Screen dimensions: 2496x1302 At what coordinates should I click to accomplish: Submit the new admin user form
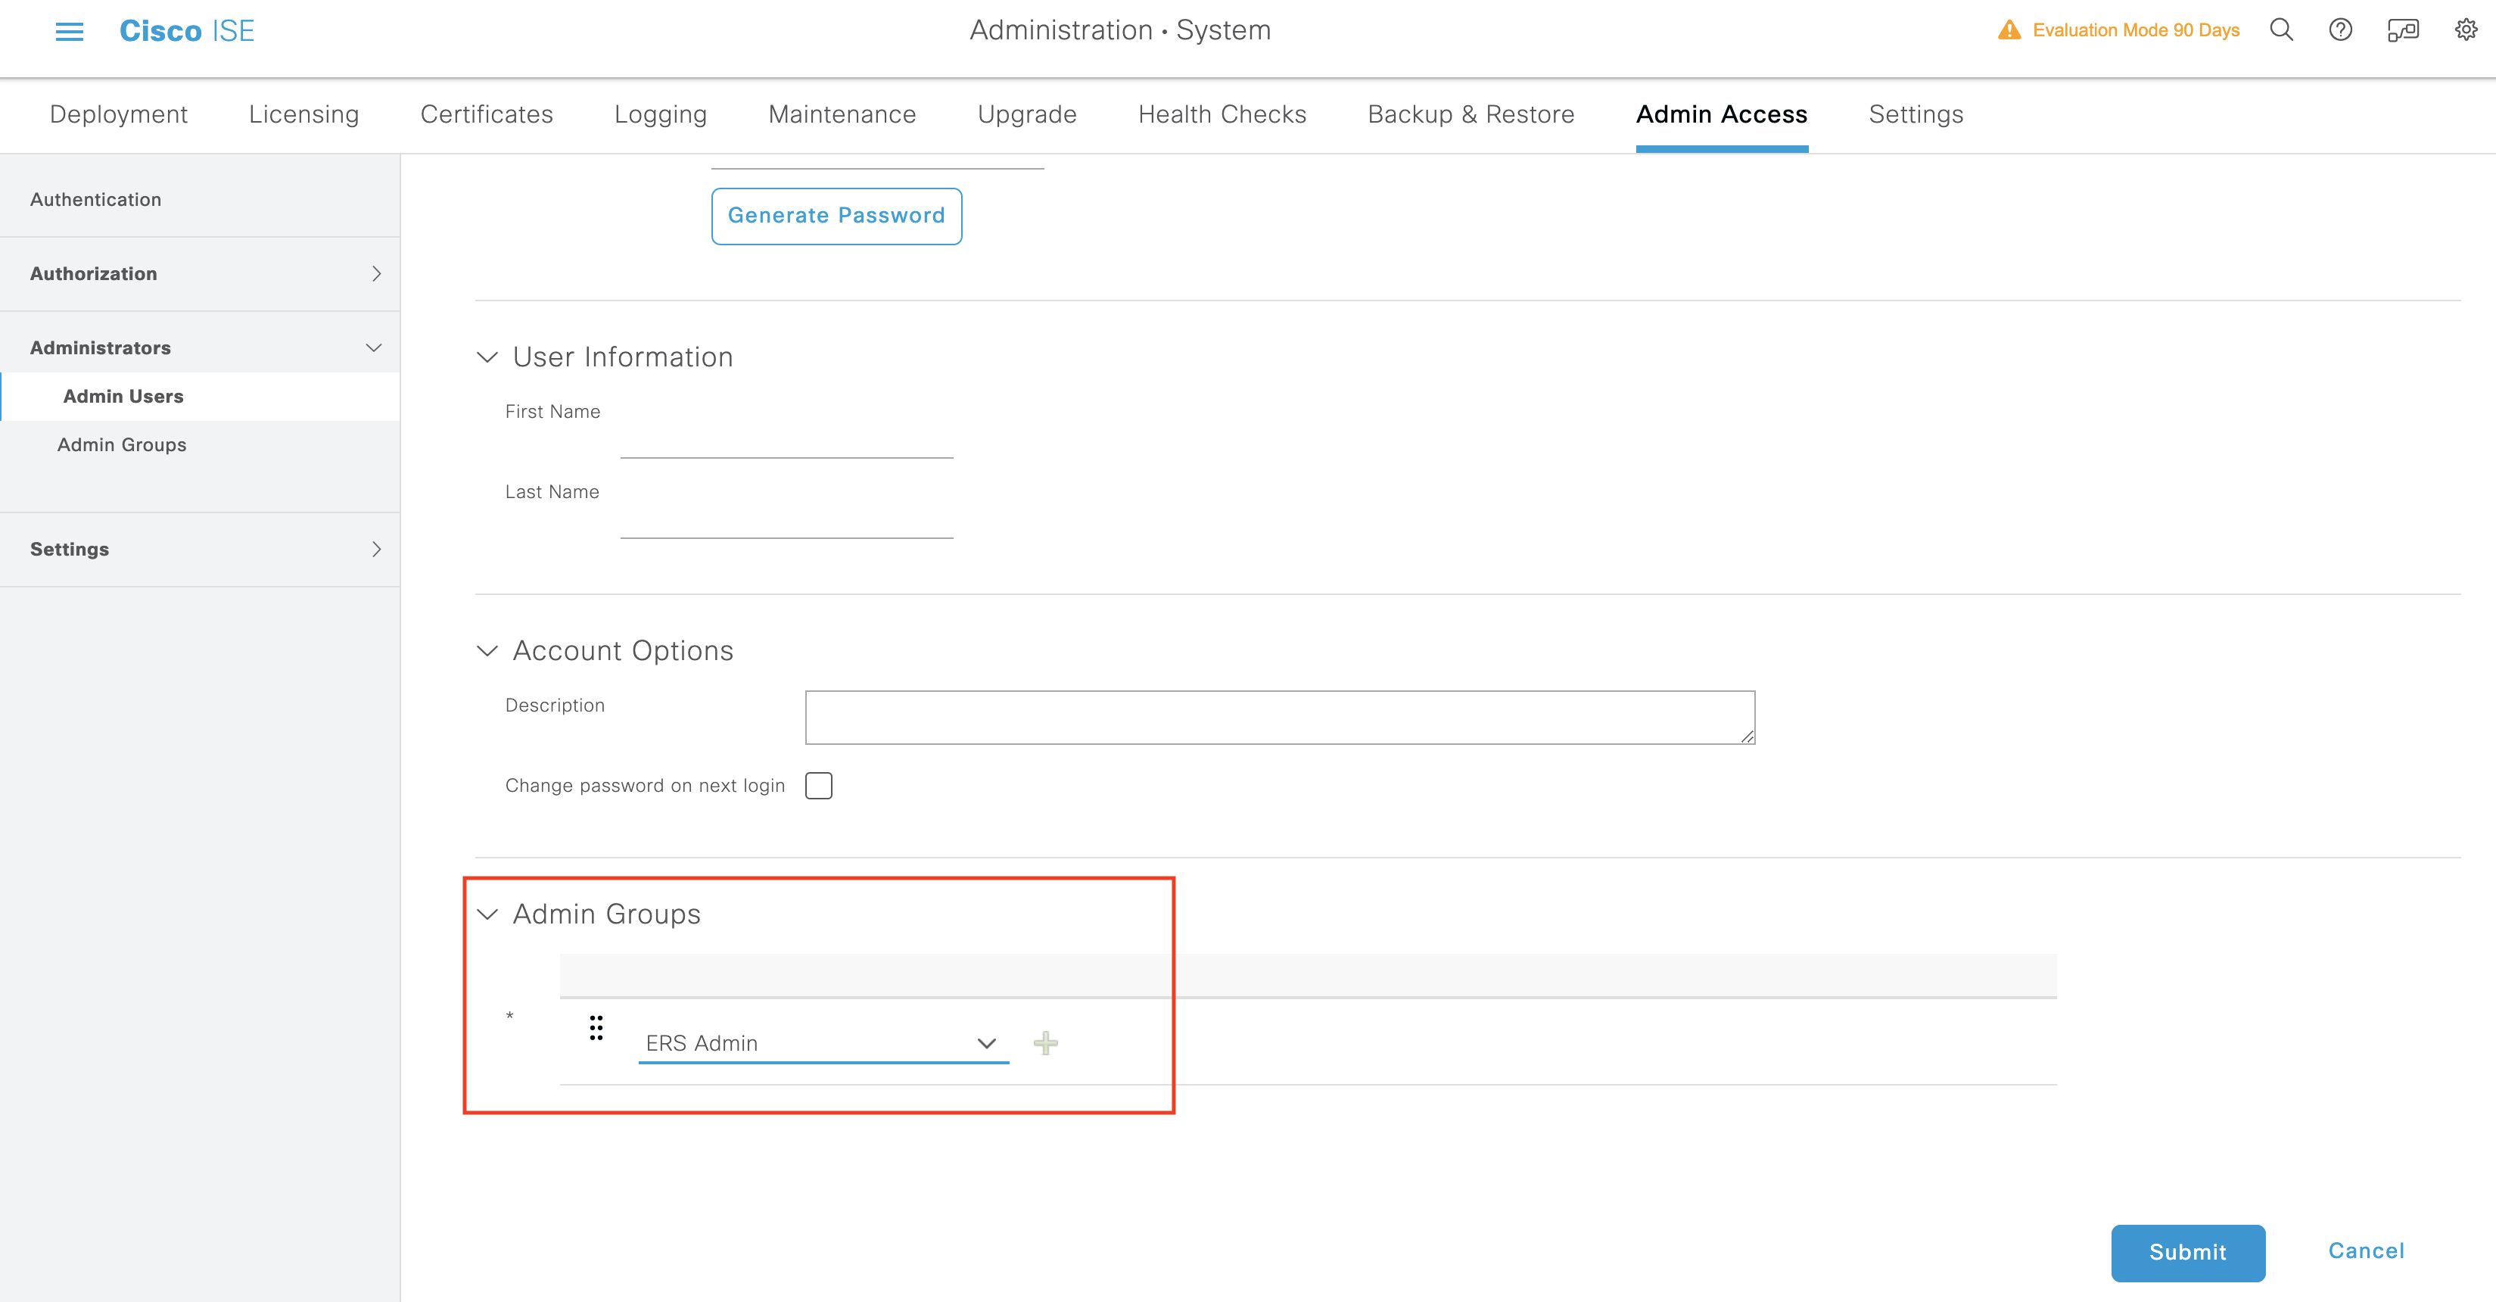click(x=2188, y=1253)
